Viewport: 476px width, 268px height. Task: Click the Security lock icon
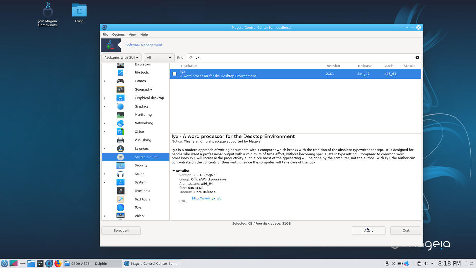pos(120,165)
